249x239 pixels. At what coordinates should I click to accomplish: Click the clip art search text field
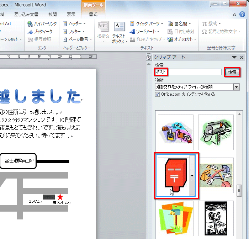(x=188, y=72)
